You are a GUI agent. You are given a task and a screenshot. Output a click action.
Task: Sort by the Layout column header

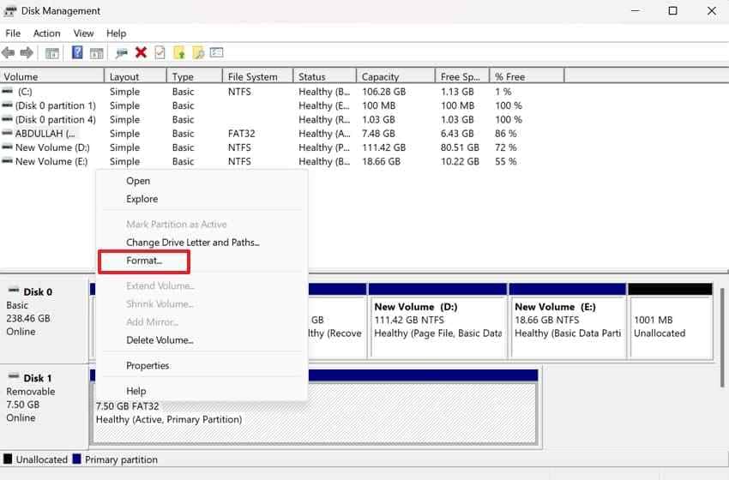coord(136,76)
